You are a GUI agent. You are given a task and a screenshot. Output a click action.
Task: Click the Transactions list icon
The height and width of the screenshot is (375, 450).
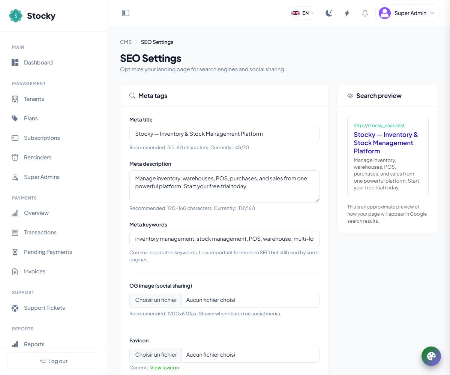click(15, 232)
